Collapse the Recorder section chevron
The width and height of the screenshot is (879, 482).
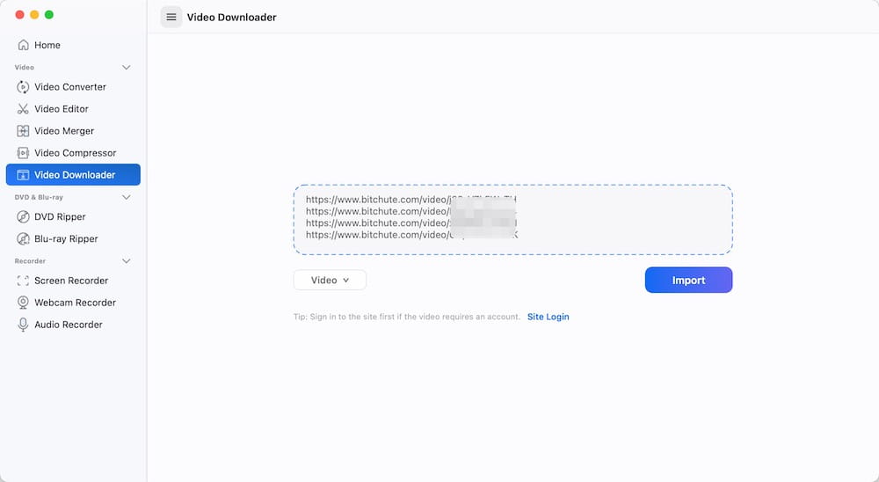tap(126, 261)
